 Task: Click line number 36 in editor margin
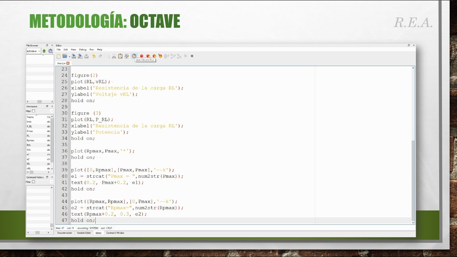pyautogui.click(x=64, y=151)
